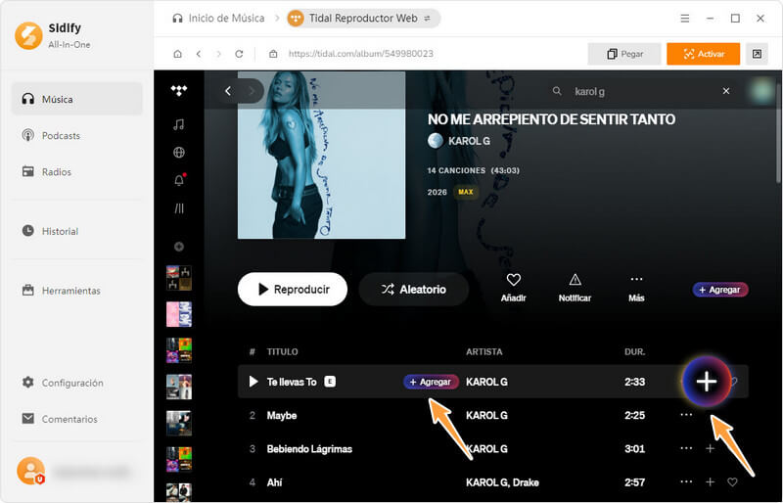783x503 pixels.
Task: Open Tidal notifications bell
Action: pos(179,180)
